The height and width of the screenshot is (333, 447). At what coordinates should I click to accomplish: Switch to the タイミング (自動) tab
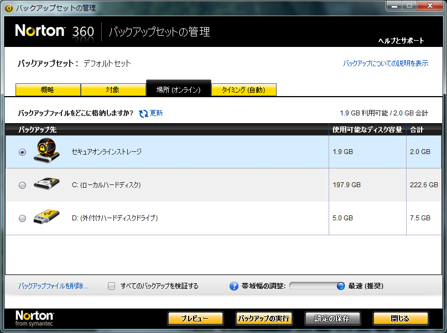(x=244, y=89)
